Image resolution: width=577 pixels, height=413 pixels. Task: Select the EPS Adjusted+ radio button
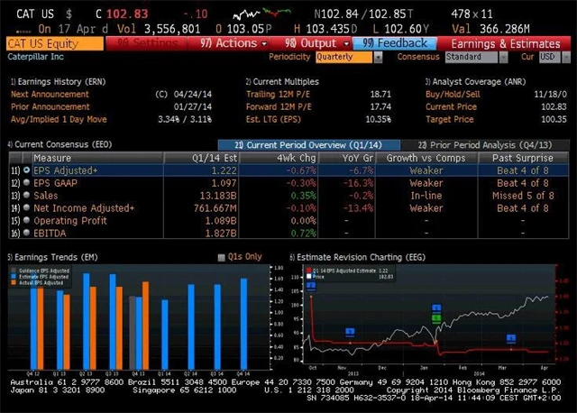point(26,170)
